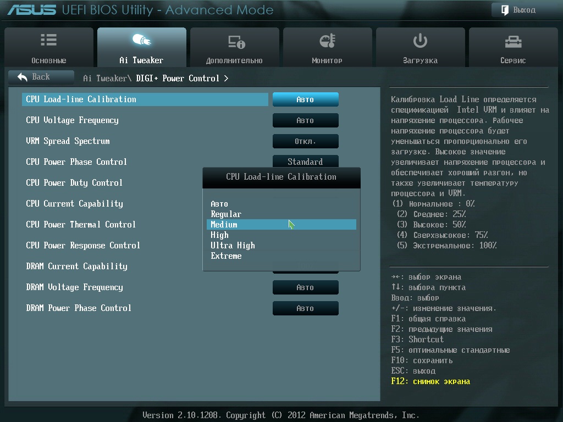Click the Дополнительно monitor-info icon
Viewport: 563px width, 422px height.
click(236, 42)
